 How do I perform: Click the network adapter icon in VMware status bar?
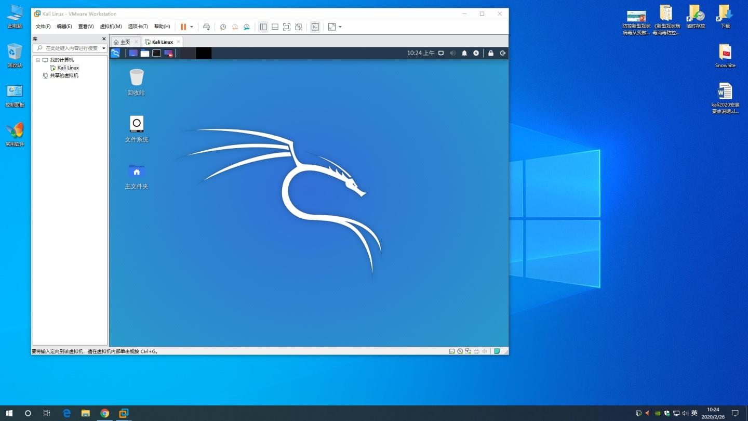(469, 351)
